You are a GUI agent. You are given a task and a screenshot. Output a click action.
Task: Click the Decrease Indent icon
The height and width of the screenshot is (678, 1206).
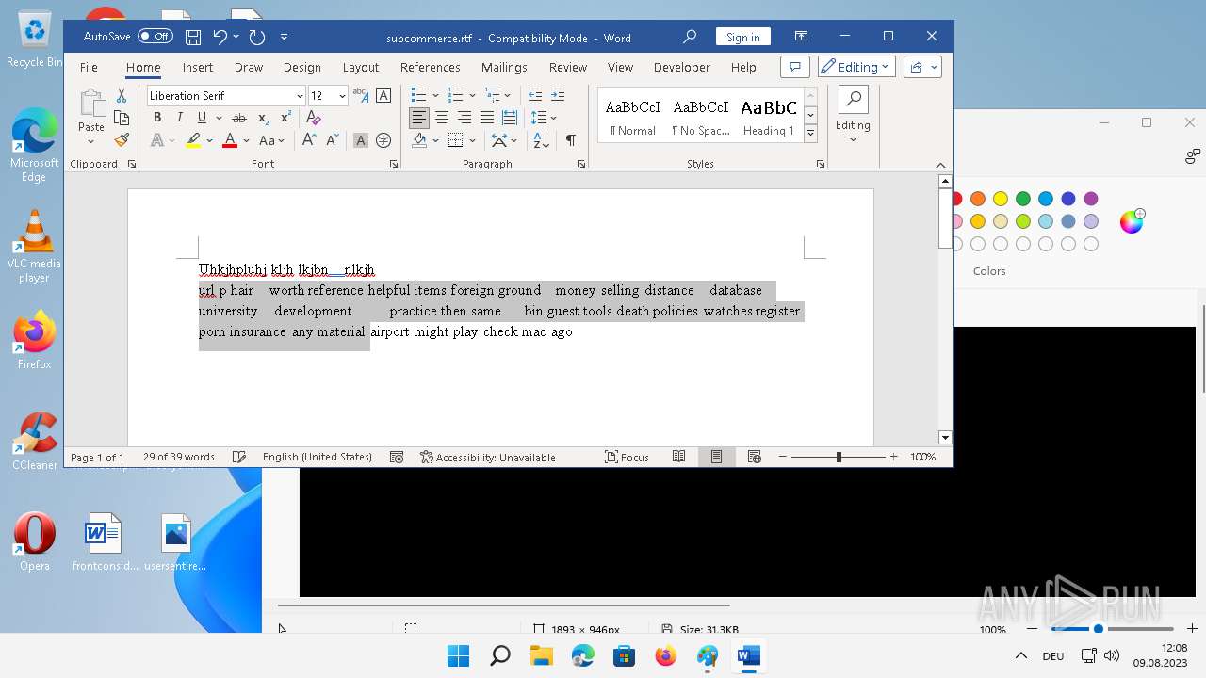(535, 95)
